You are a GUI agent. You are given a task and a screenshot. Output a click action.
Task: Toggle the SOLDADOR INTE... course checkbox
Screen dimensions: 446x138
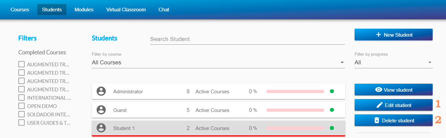point(22,114)
